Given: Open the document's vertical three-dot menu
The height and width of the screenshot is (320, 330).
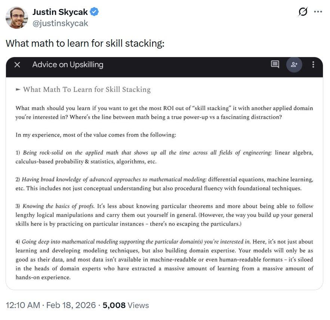Looking at the screenshot, I should pyautogui.click(x=313, y=65).
